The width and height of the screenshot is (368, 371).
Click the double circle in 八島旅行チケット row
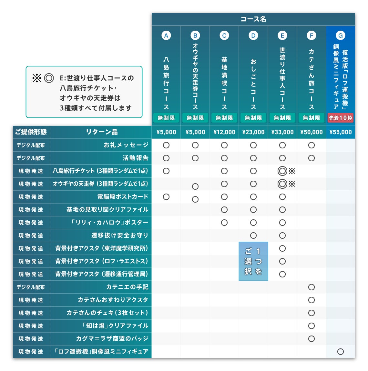pos(282,171)
